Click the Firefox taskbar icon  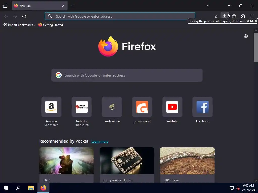tap(43, 188)
